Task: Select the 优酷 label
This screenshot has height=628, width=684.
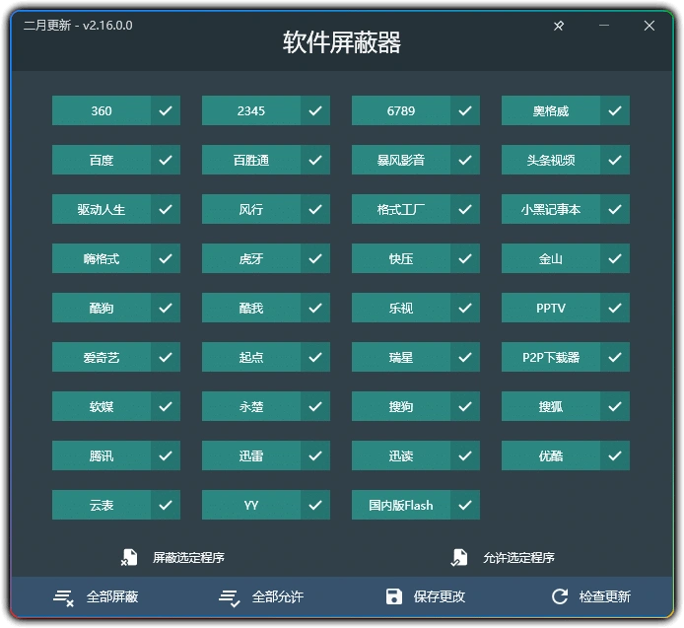Action: tap(551, 456)
